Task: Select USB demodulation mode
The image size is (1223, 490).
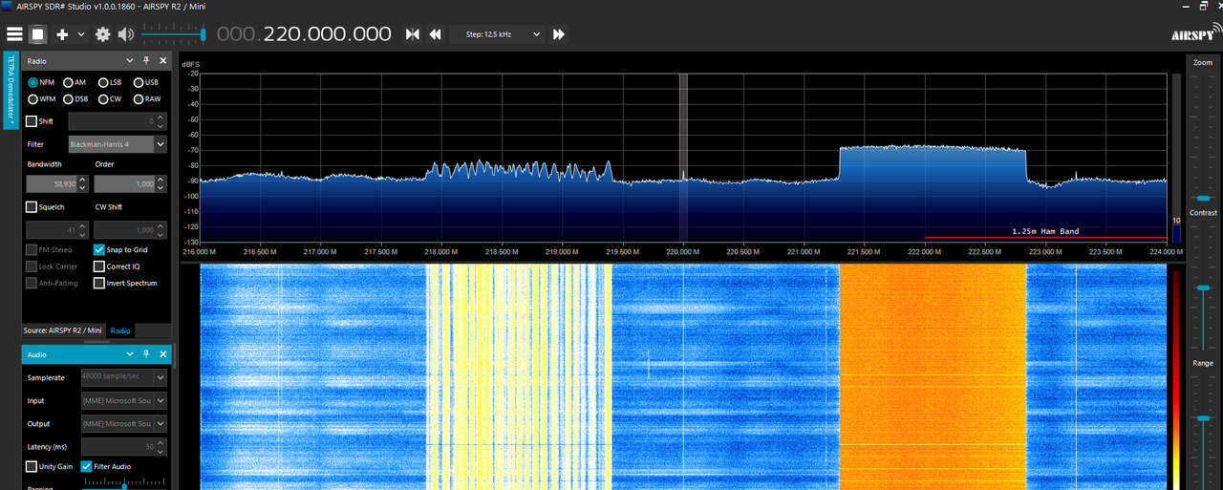Action: click(x=146, y=82)
